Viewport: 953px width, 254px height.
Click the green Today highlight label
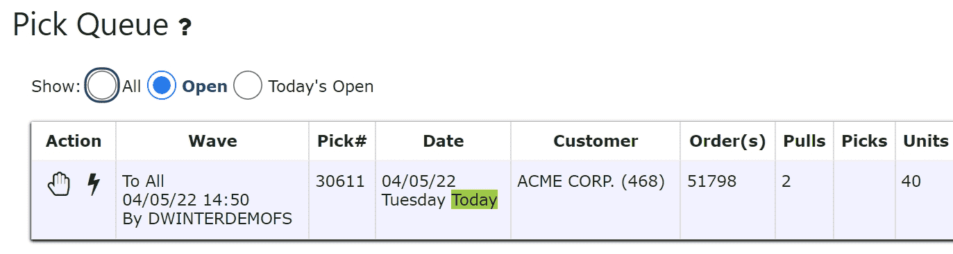[474, 200]
